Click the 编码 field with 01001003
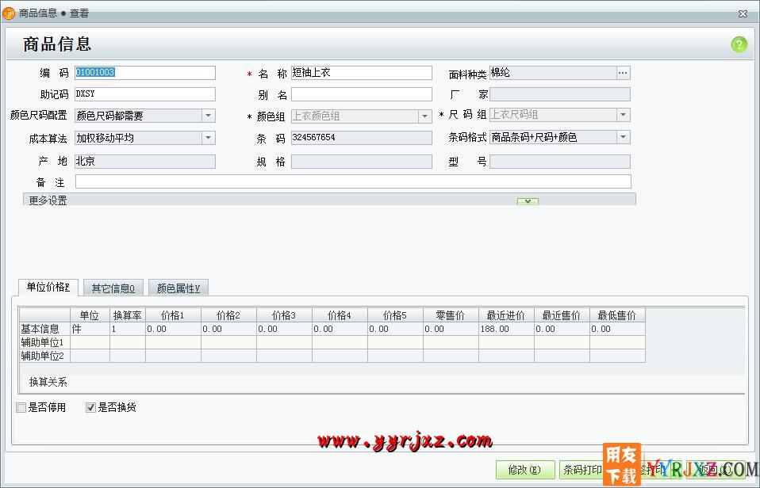760x488 pixels. click(x=145, y=73)
